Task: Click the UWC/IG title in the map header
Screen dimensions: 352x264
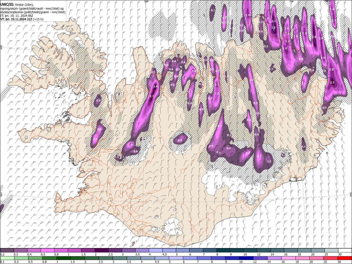Action: 7,4
